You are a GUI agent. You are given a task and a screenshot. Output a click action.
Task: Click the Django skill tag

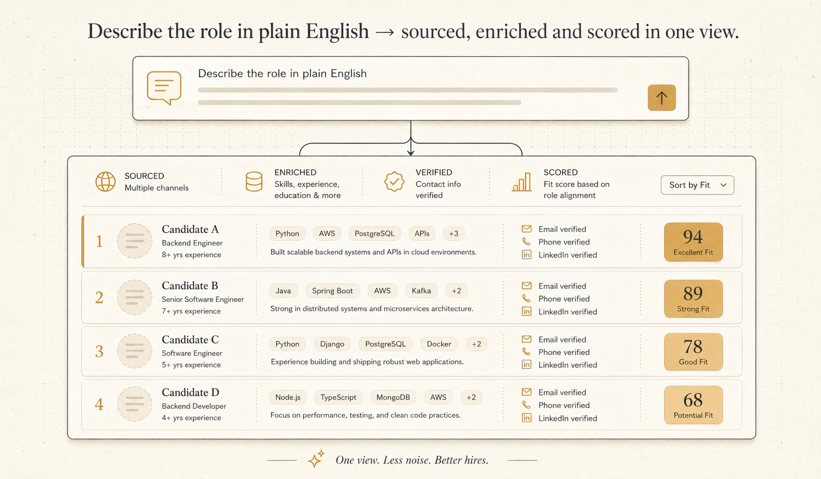(x=332, y=344)
